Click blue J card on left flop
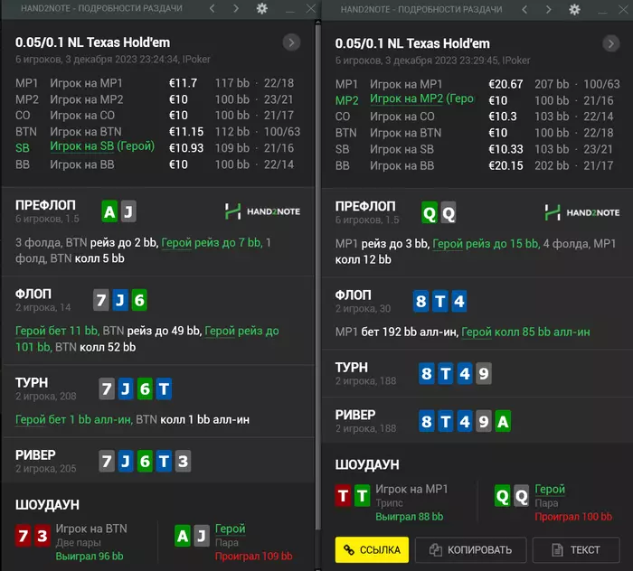633x571 pixels. pyautogui.click(x=120, y=300)
